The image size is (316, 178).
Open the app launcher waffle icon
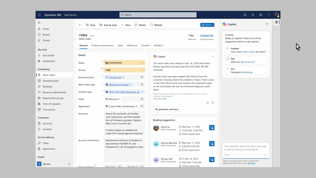pyautogui.click(x=39, y=15)
